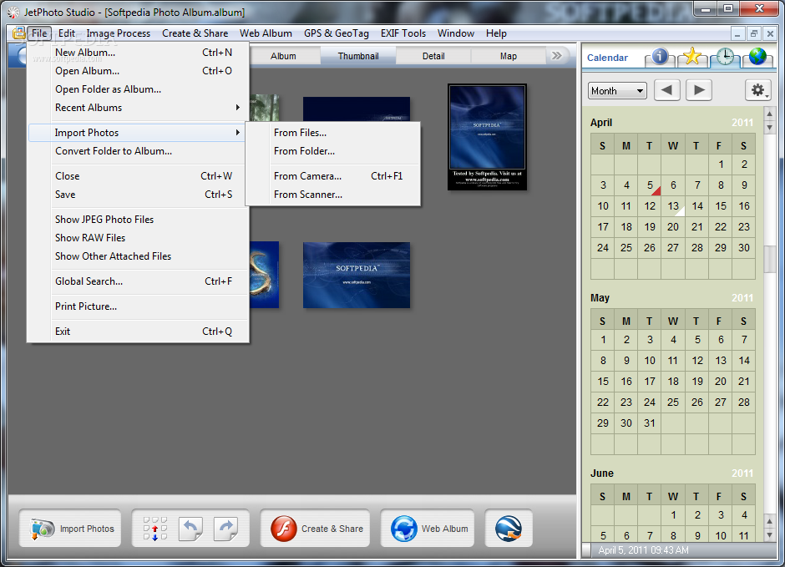Highlight Import Photos menu entry
Image resolution: width=785 pixels, height=567 pixels.
[x=138, y=133]
